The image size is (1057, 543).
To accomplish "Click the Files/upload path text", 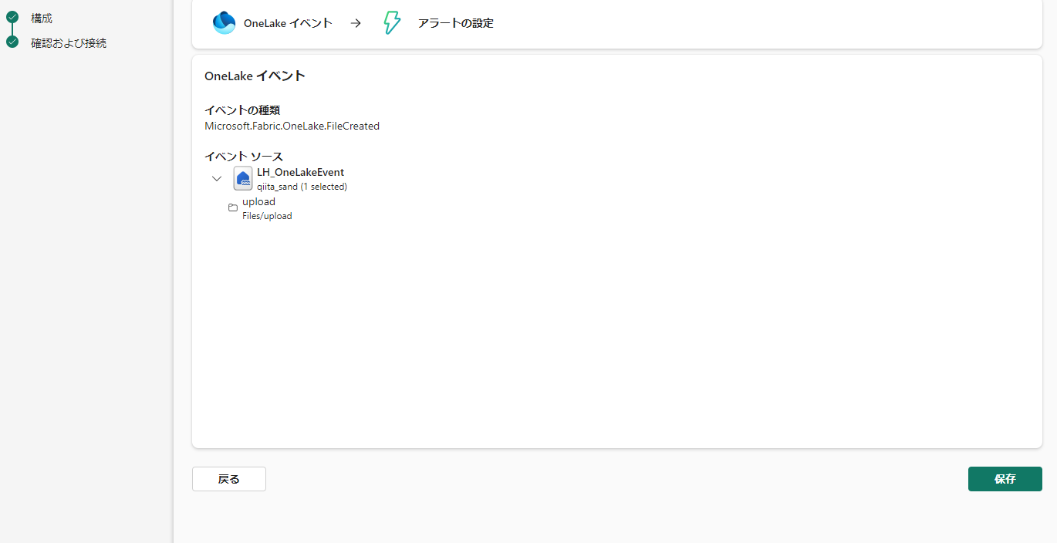I will point(267,216).
